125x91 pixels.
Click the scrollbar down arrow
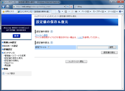(x=122, y=88)
